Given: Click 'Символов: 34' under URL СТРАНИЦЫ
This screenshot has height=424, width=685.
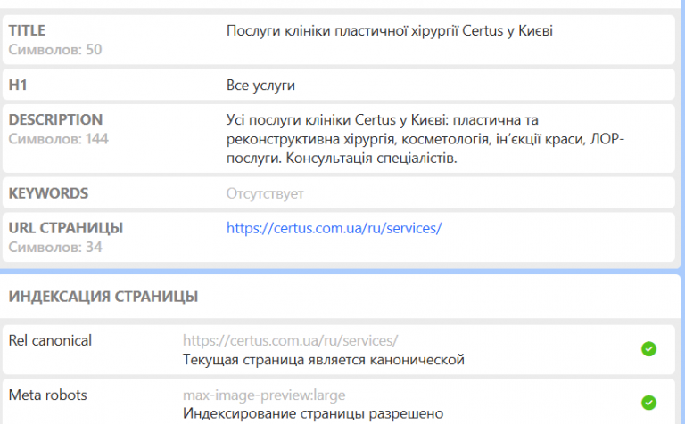Looking at the screenshot, I should tap(55, 248).
